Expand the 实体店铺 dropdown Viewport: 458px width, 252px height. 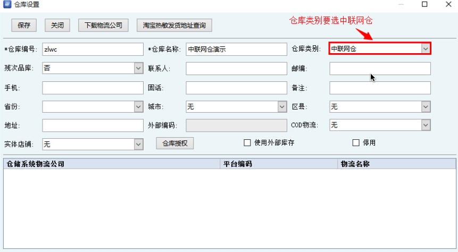138,144
